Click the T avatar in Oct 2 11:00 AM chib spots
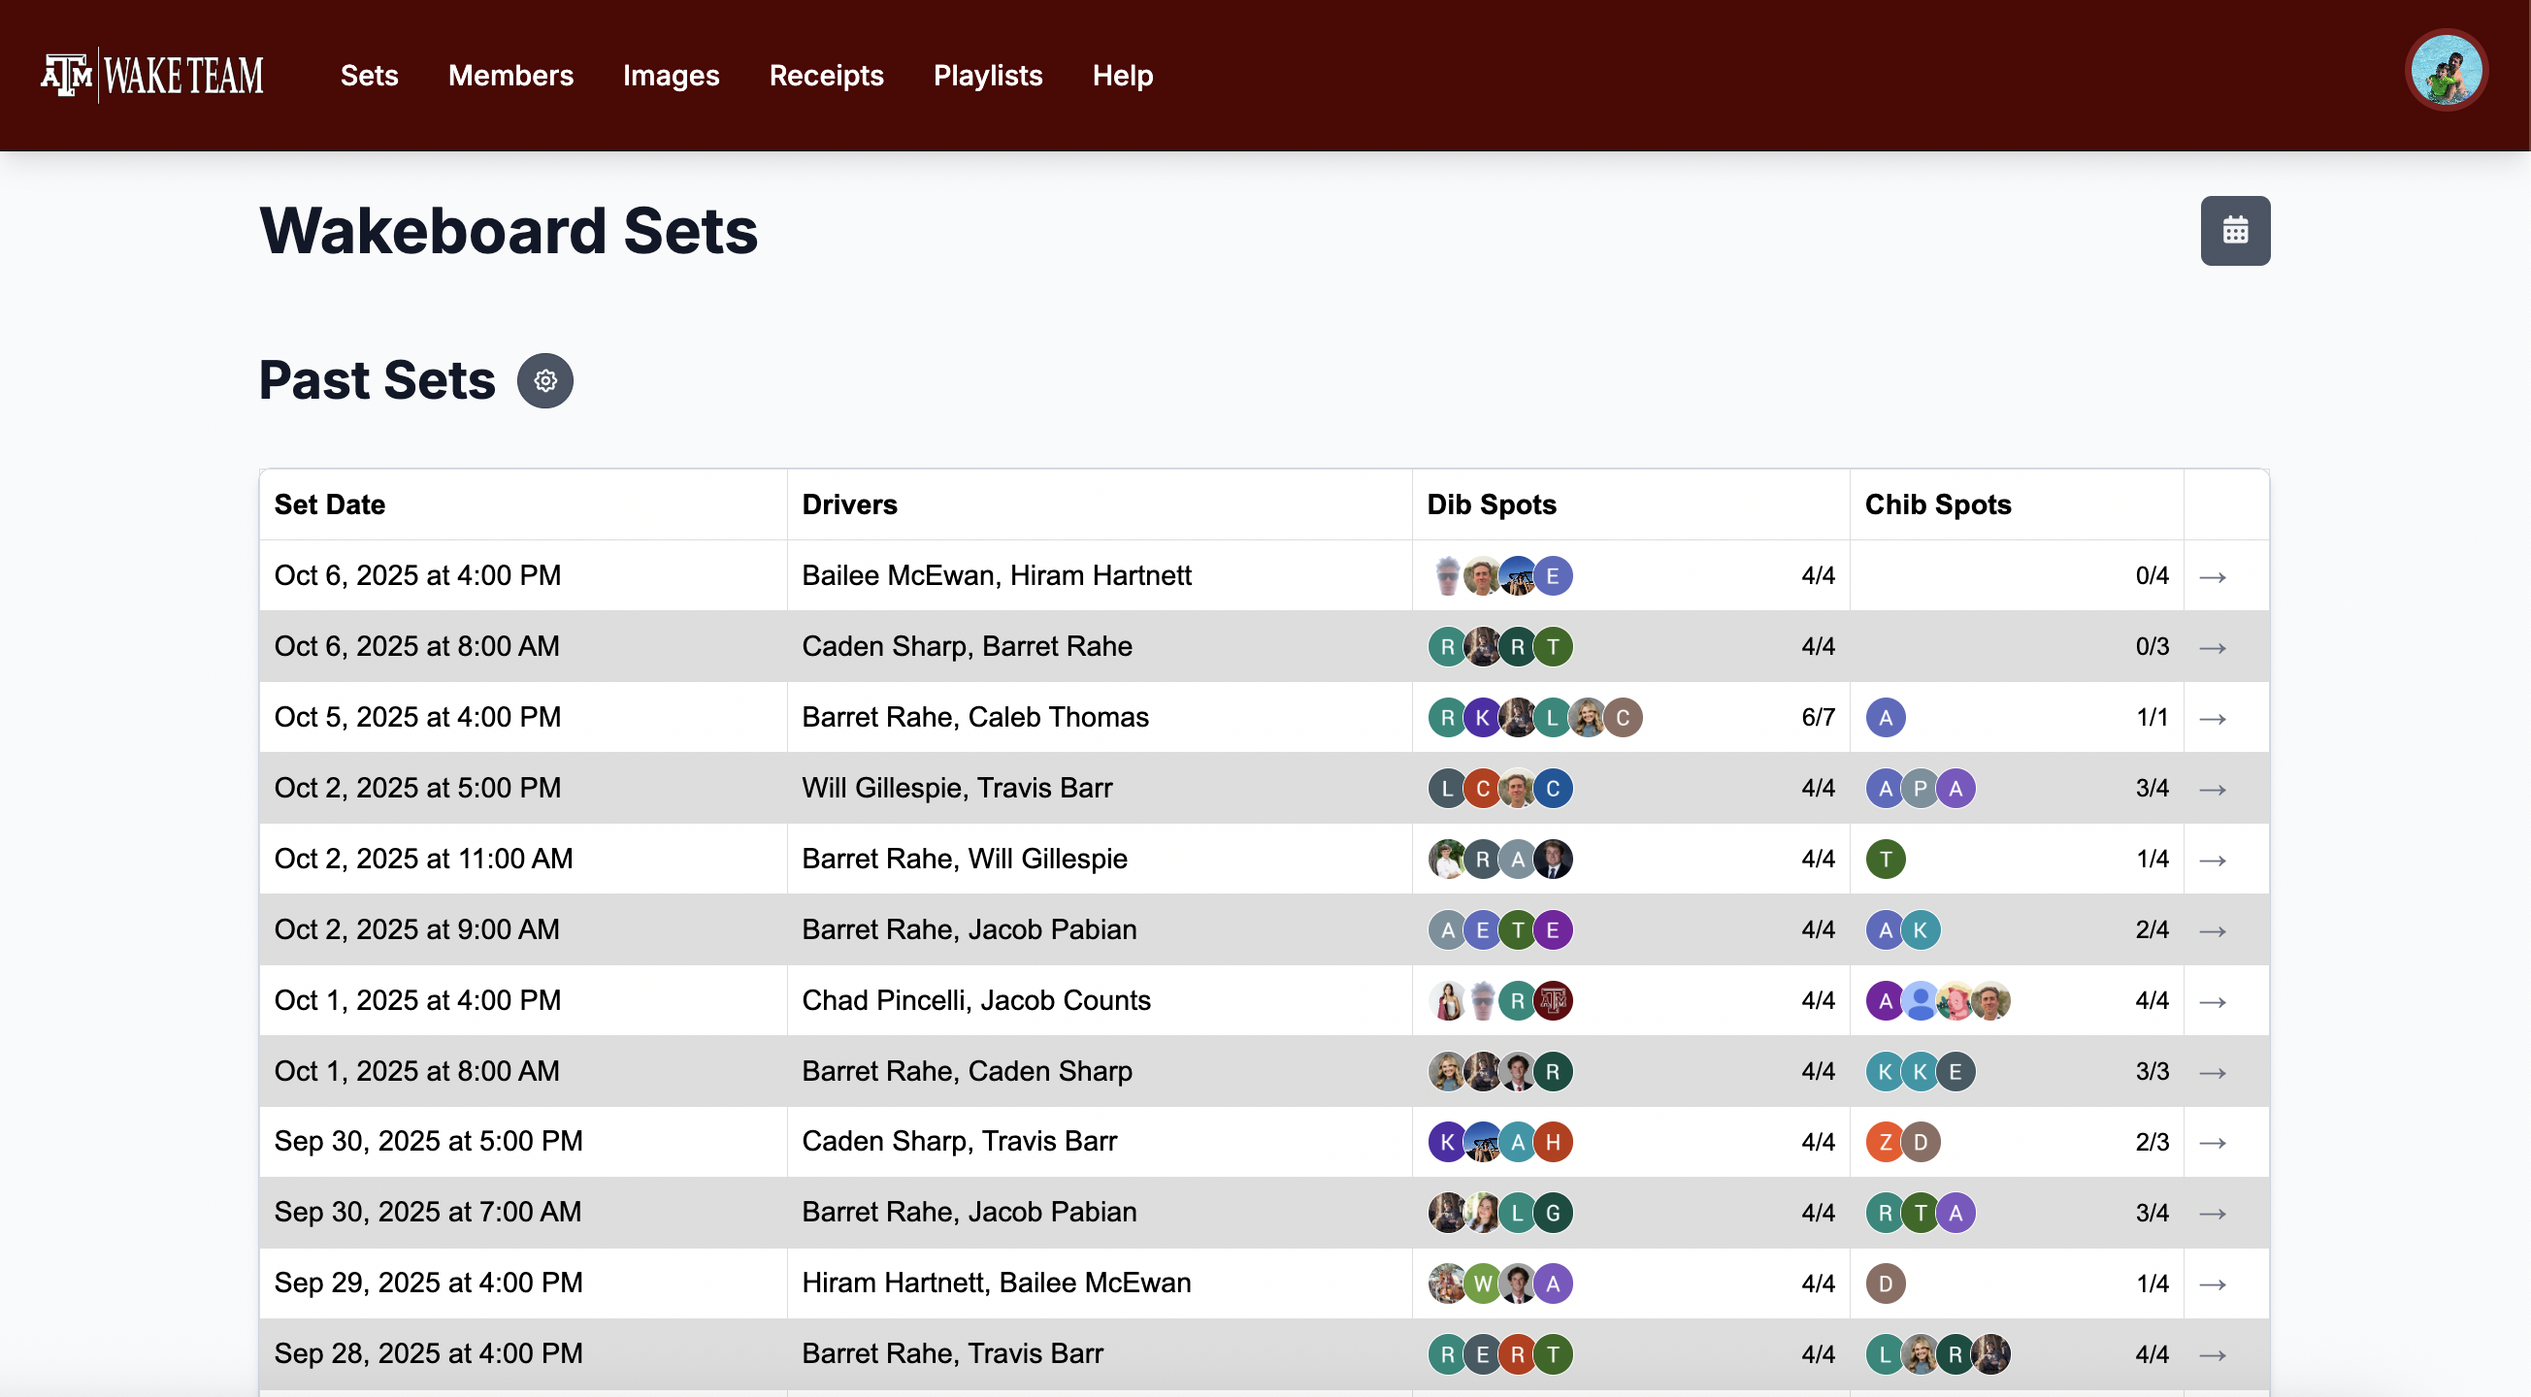This screenshot has height=1397, width=2531. [1885, 860]
